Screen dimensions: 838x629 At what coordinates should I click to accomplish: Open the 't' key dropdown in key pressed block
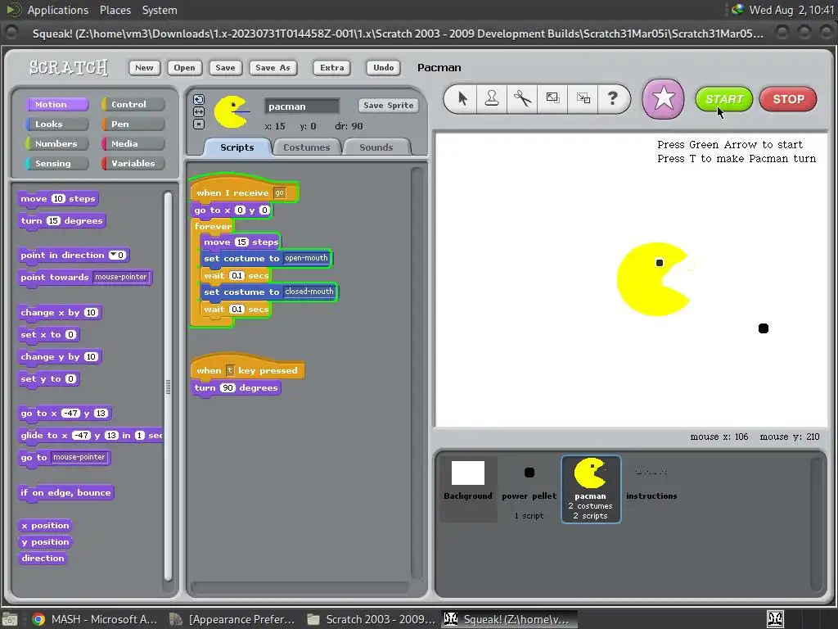[230, 371]
